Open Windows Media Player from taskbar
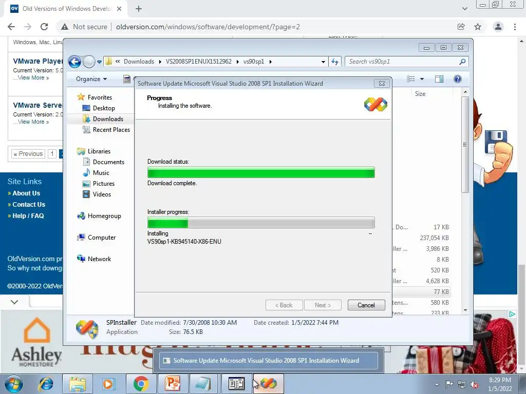 click(x=109, y=384)
